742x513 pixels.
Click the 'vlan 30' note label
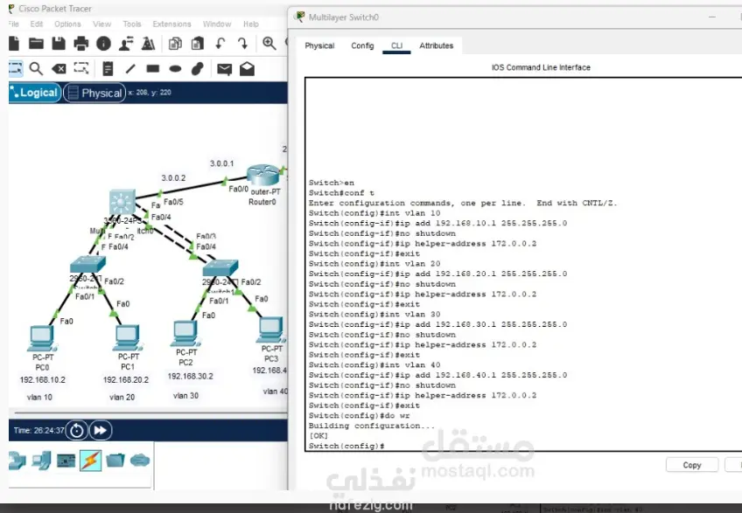point(185,395)
